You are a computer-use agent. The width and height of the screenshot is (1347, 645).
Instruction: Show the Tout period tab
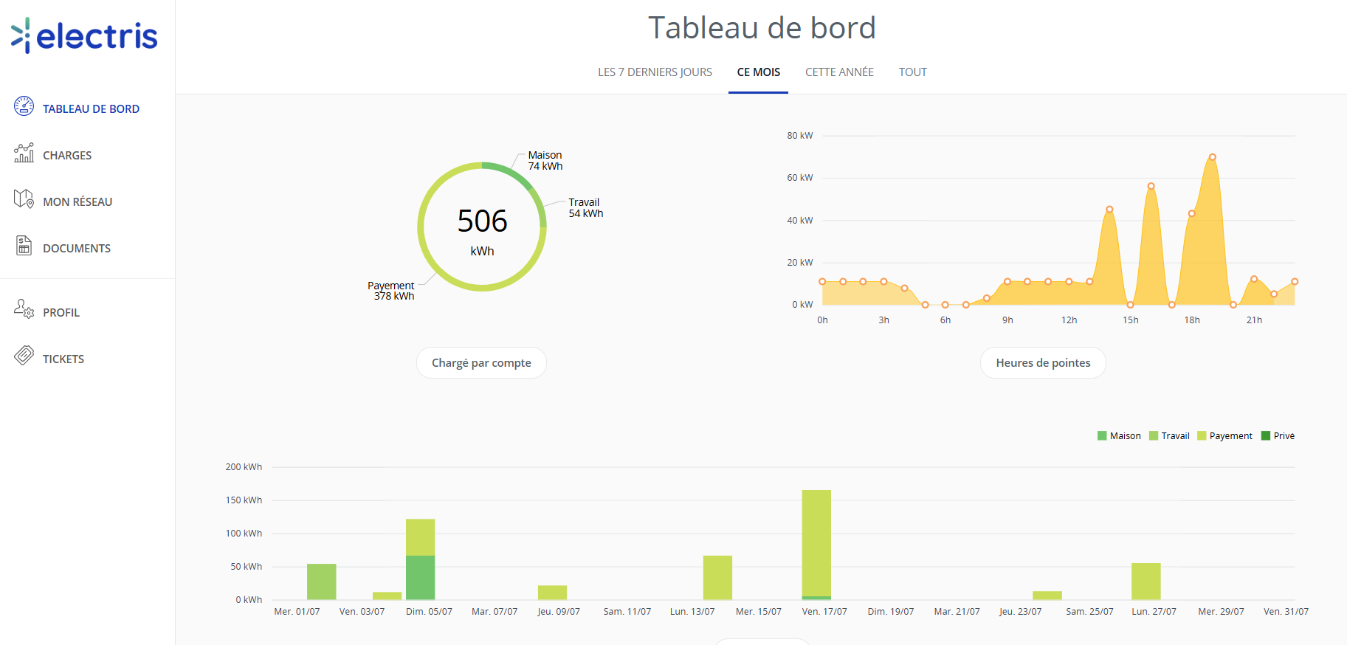coord(912,72)
